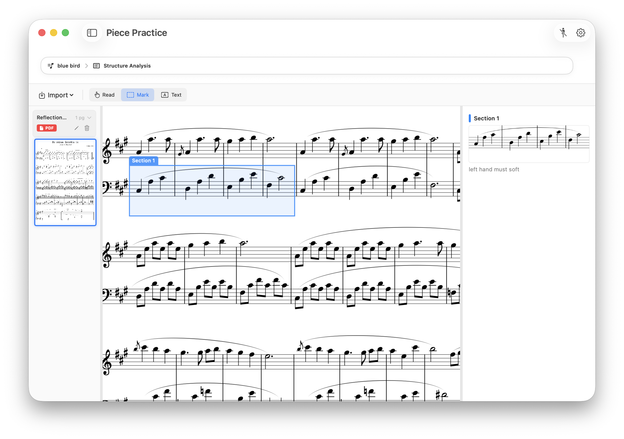Go to blue bird breadcrumb
This screenshot has height=439, width=624.
pos(68,66)
